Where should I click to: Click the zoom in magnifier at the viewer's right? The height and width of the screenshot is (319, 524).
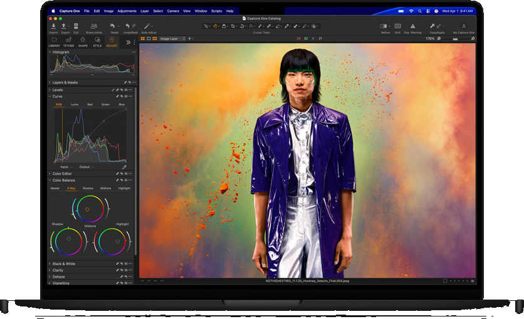point(473,39)
